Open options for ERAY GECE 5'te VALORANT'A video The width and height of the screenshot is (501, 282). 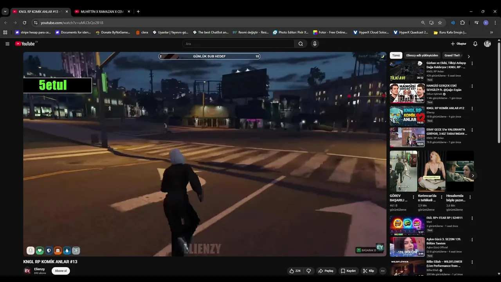point(472,130)
